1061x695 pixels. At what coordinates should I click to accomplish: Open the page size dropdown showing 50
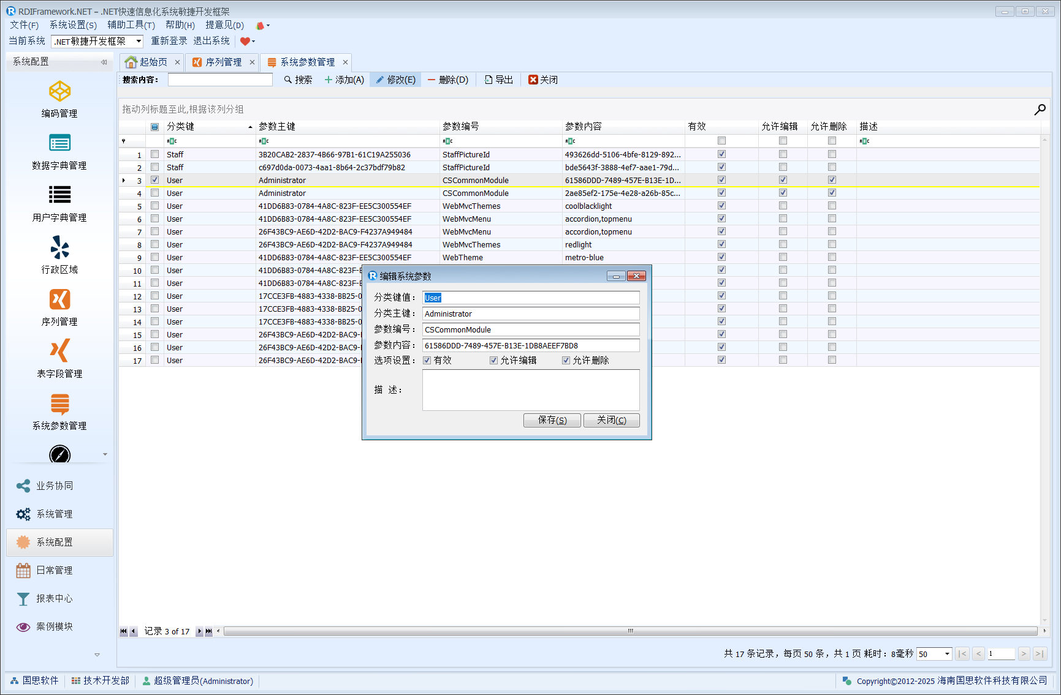(x=946, y=654)
